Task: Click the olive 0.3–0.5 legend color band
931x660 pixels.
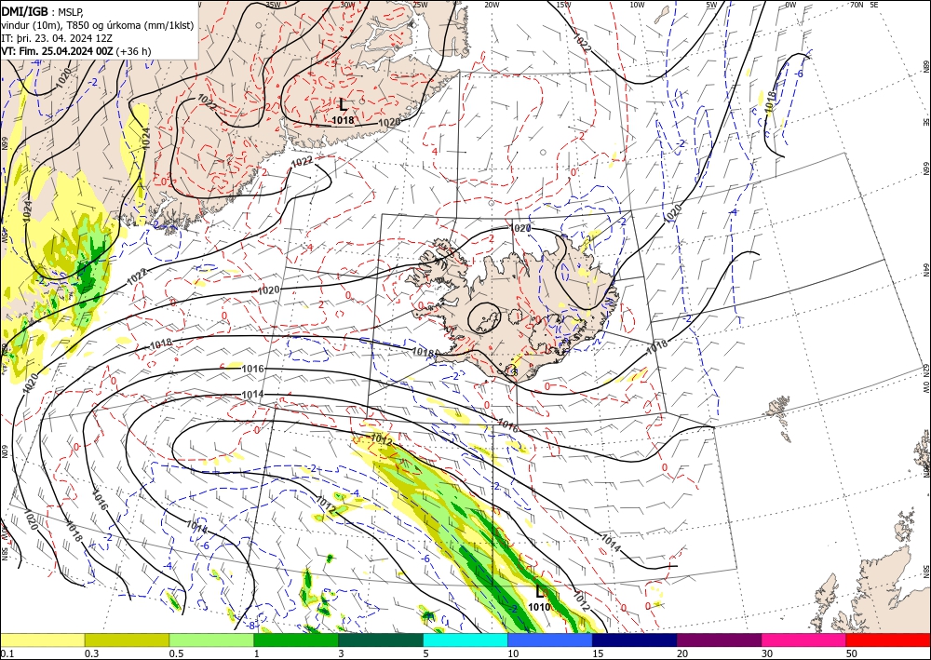Action: click(x=127, y=640)
